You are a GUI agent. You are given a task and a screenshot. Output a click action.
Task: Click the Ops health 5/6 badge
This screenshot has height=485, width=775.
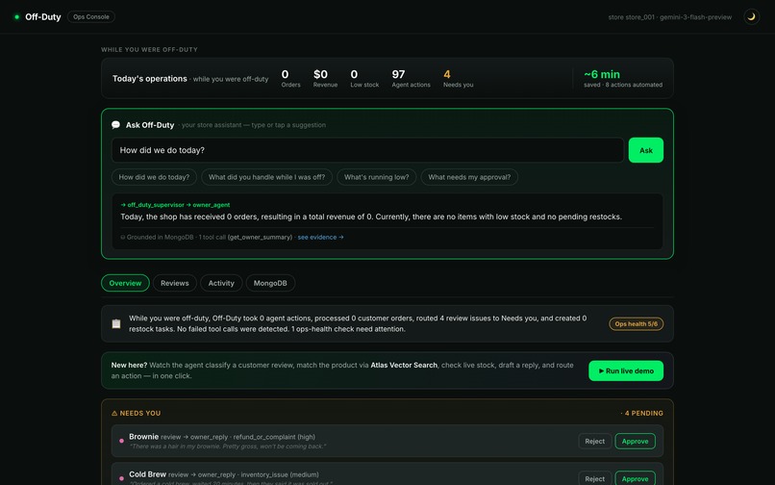(x=636, y=323)
